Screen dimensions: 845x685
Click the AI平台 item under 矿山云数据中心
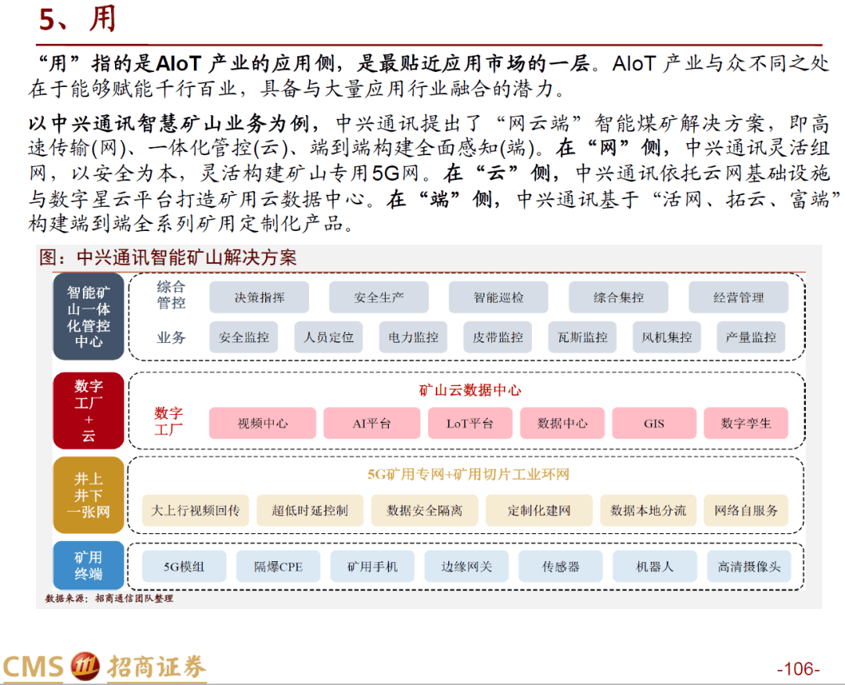pyautogui.click(x=372, y=423)
